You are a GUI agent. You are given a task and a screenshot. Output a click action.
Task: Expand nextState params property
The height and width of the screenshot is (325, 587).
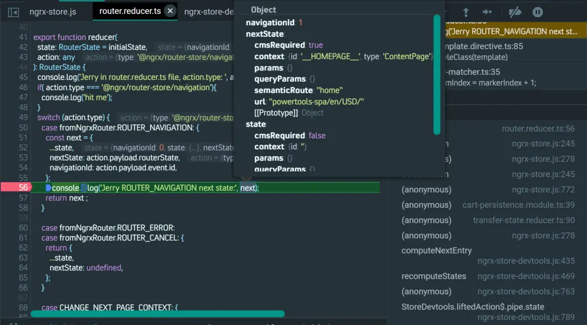click(x=269, y=68)
